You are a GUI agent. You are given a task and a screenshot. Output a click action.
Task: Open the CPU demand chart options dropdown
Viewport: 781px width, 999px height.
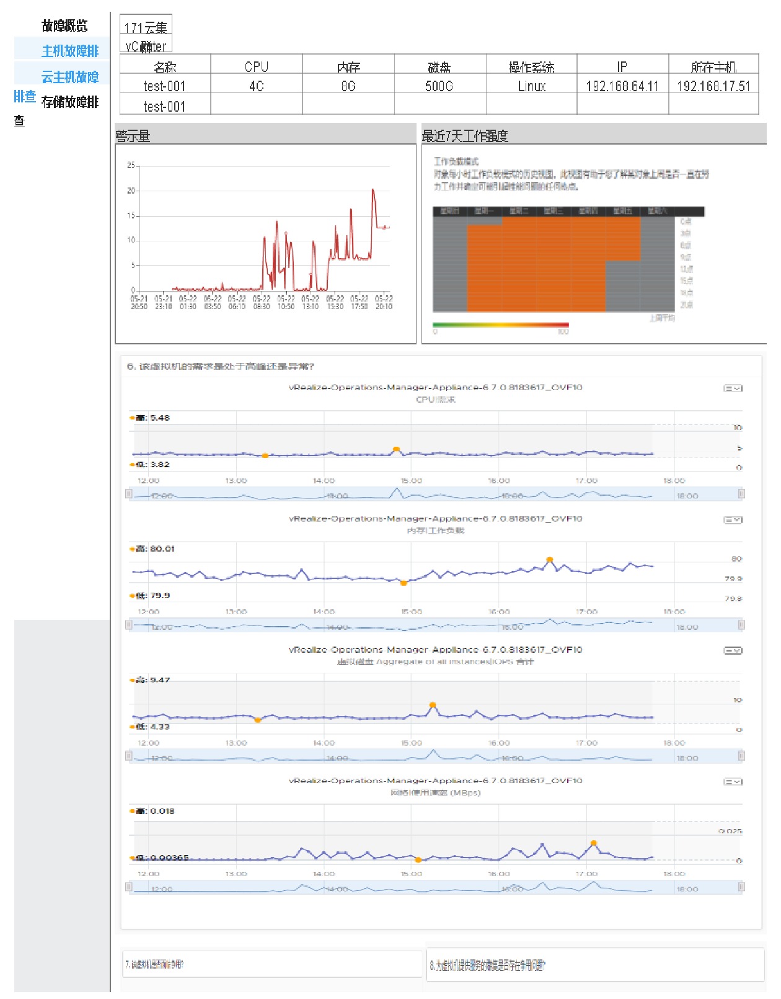(733, 388)
